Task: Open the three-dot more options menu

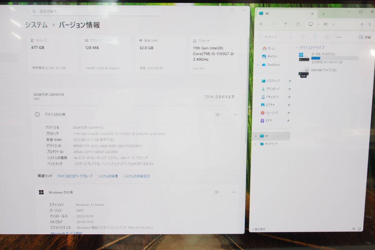Action: coord(339,37)
